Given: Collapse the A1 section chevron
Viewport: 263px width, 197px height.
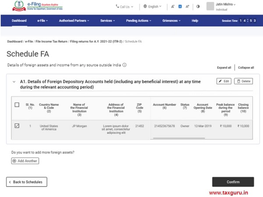Looking at the screenshot, I should point(14,82).
